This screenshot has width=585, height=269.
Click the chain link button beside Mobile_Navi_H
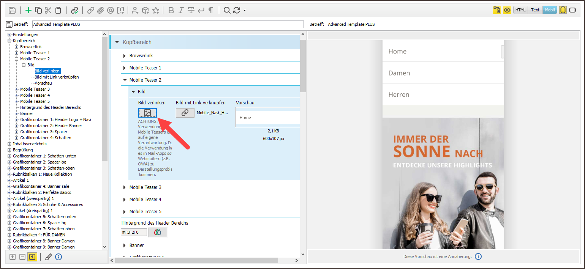click(185, 113)
